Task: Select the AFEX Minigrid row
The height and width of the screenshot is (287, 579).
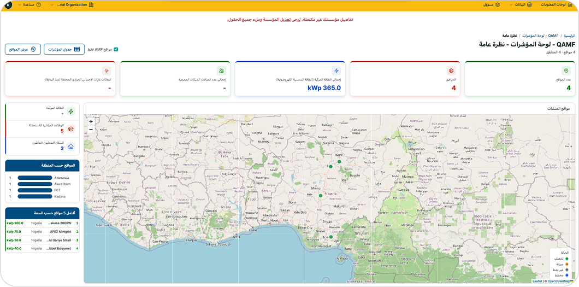Action: 43,232
